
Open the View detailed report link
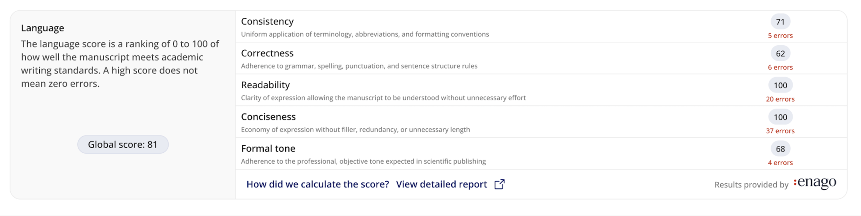[x=441, y=184]
